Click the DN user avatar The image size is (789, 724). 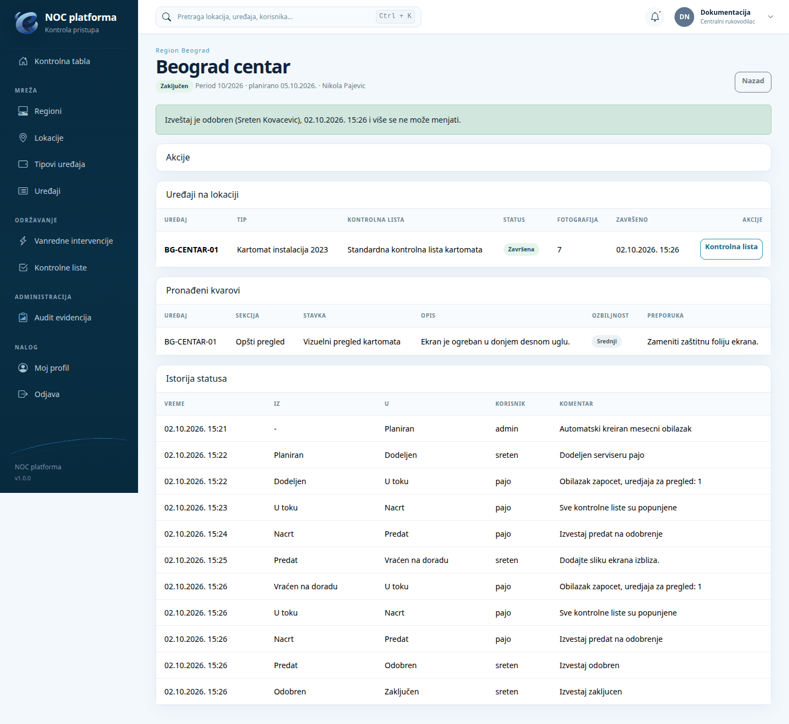684,17
